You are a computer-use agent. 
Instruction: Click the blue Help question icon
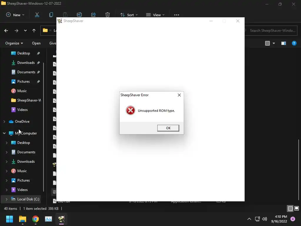coord(294,43)
